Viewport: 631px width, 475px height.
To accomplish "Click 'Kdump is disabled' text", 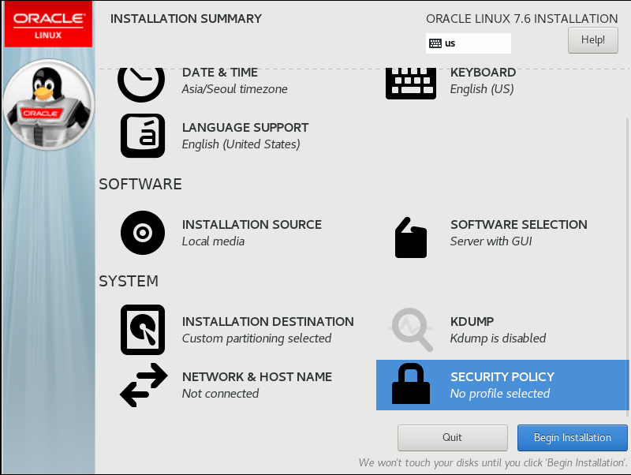I will [x=498, y=338].
